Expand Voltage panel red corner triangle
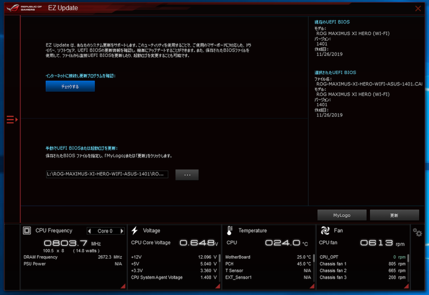 point(217,286)
